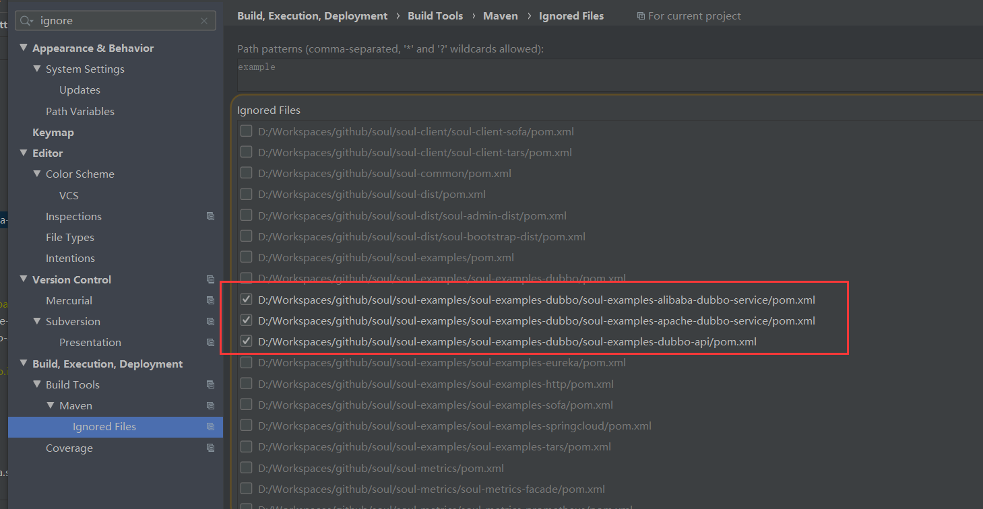Clear the search field with the X icon
Image resolution: width=983 pixels, height=509 pixels.
(204, 21)
